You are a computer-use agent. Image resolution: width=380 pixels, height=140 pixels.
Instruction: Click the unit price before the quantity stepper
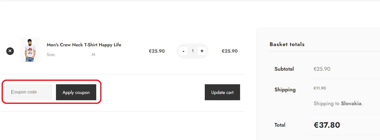157,51
